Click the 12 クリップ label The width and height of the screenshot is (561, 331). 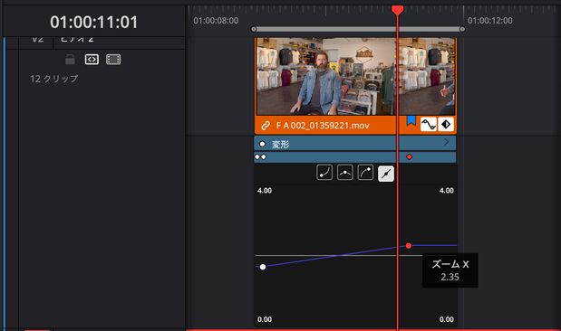54,79
